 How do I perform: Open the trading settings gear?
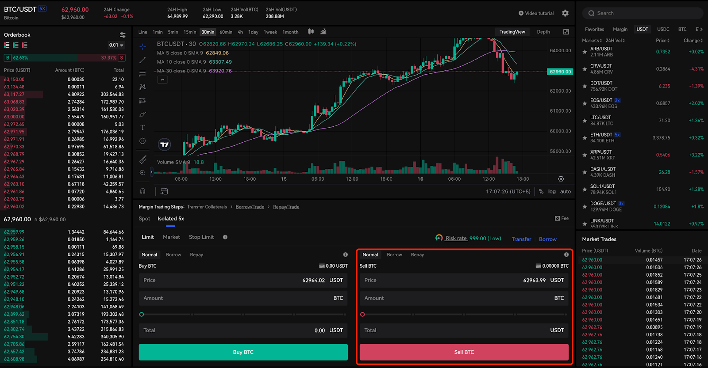point(565,13)
